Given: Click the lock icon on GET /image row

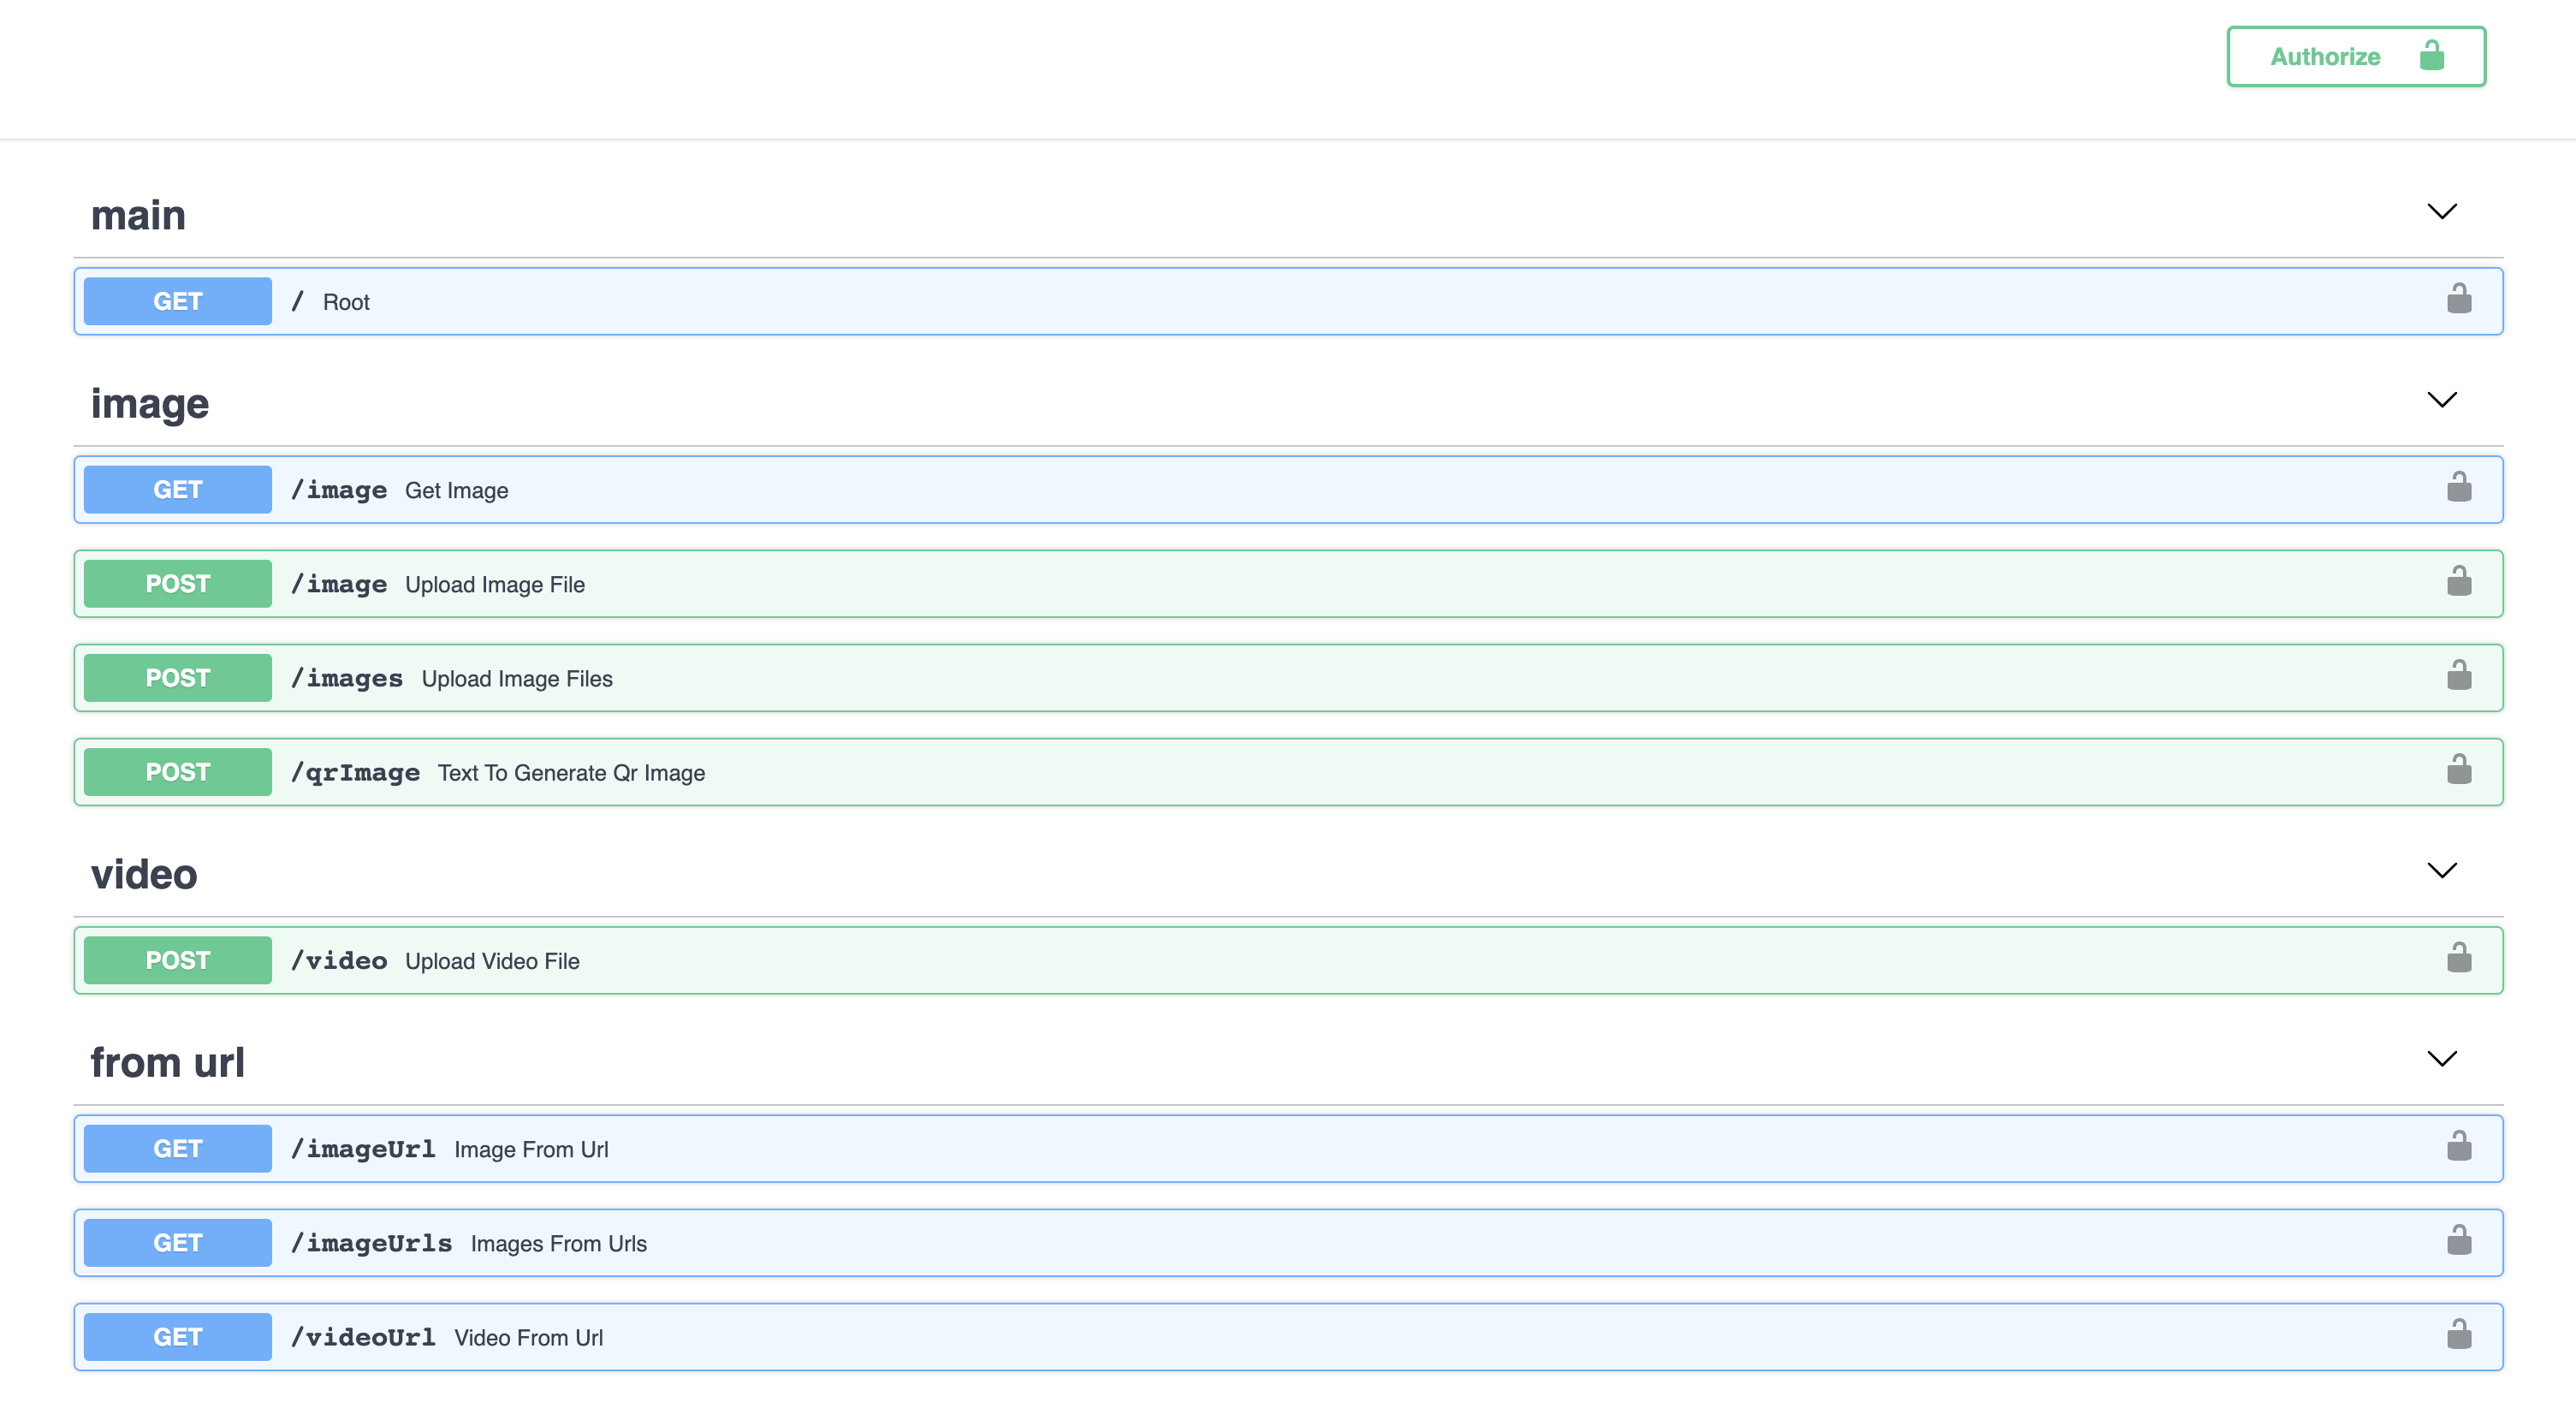Looking at the screenshot, I should 2458,488.
